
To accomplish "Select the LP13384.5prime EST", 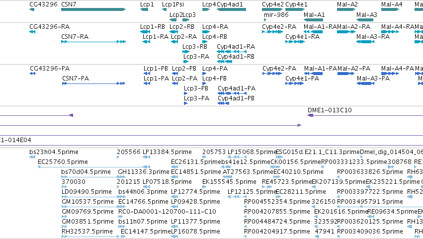I will (x=146, y=158).
